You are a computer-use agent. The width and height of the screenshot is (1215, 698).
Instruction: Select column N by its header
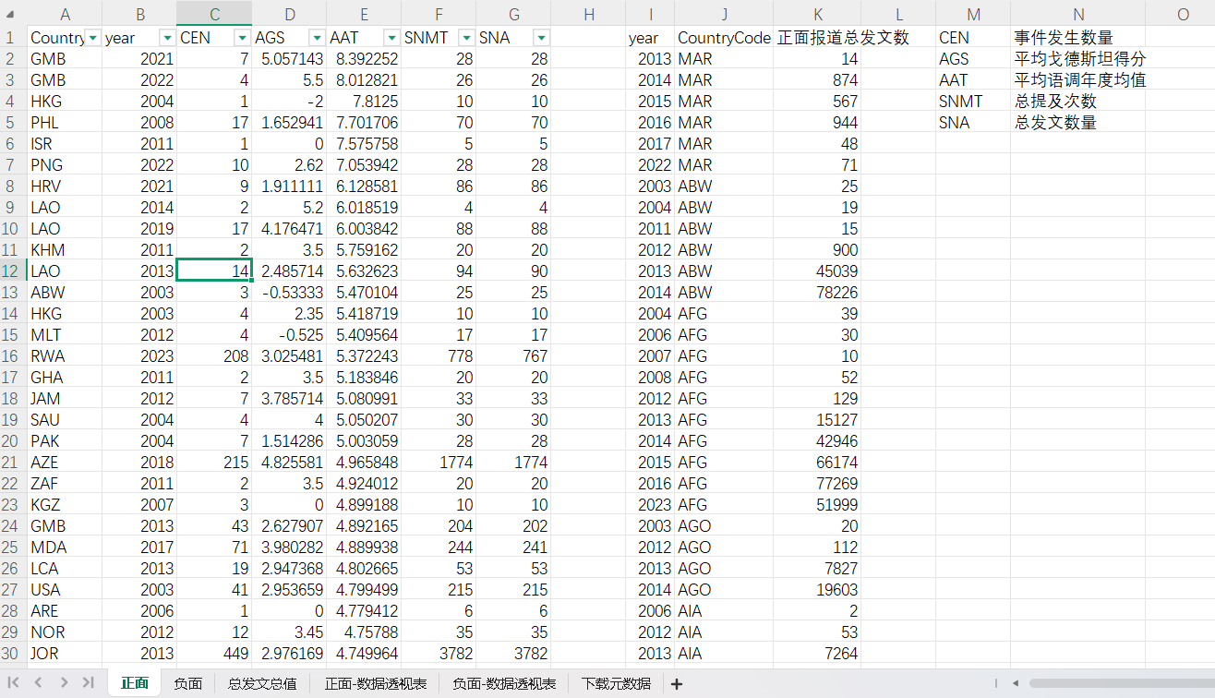[x=1078, y=14]
